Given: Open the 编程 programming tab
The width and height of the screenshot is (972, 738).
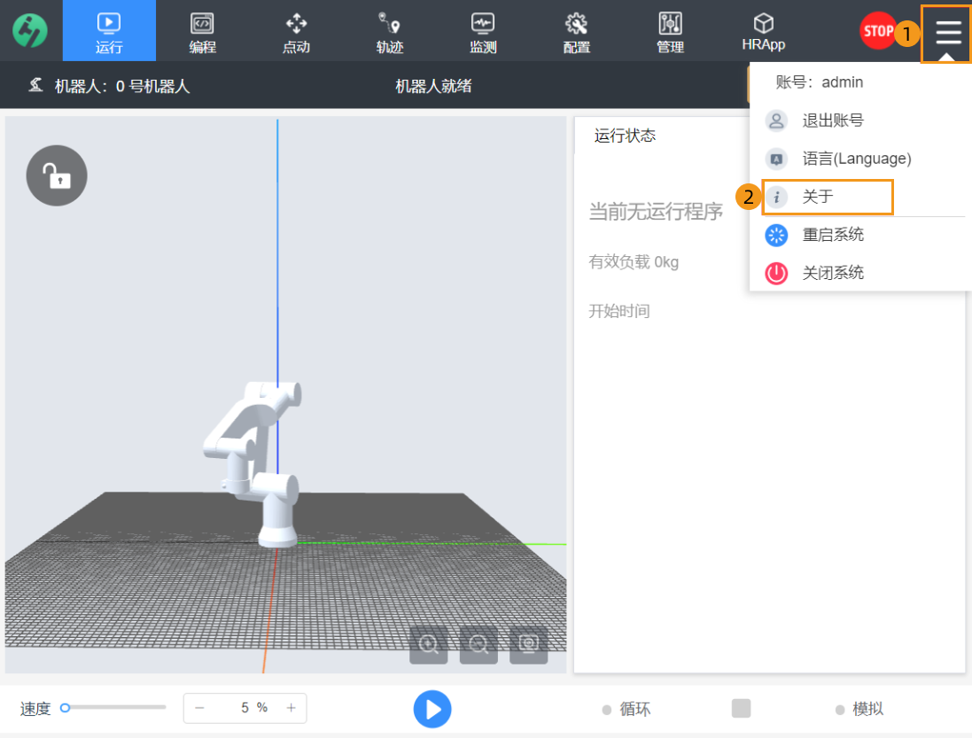Looking at the screenshot, I should [202, 32].
